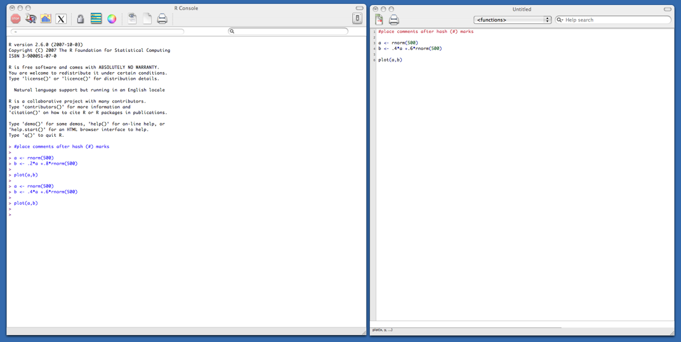Click the padlock authentication icon
Image resolution: width=681 pixels, height=342 pixels.
(81, 19)
